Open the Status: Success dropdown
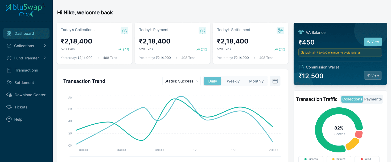This screenshot has height=162, width=391. coord(182,81)
